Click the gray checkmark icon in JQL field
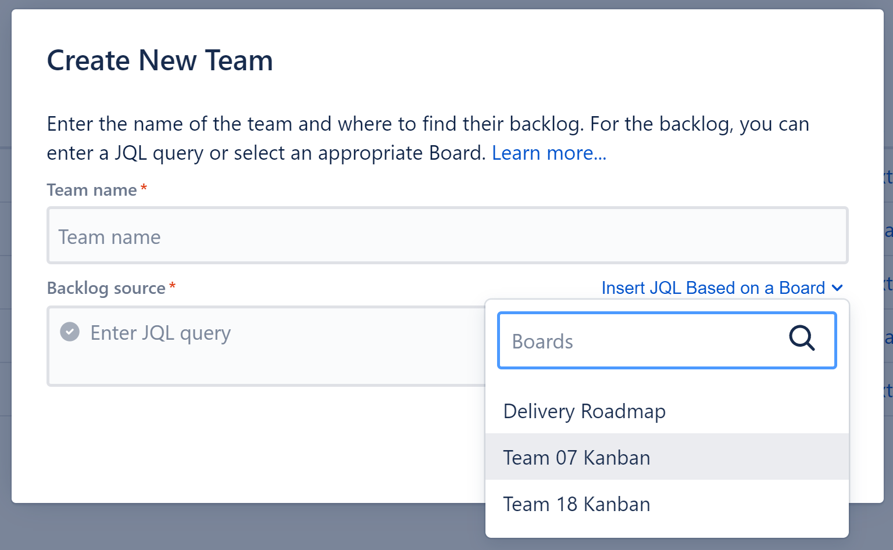 69,332
